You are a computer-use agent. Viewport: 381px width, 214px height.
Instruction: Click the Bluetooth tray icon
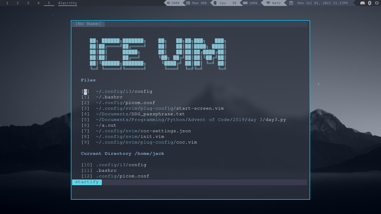[370, 3]
